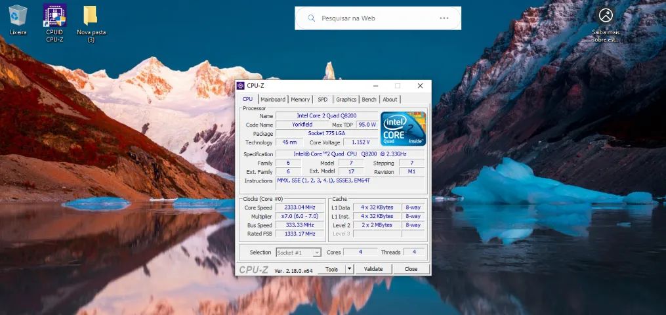Screen dimensions: 666x315
Task: Click the Cores value 4
Action: (x=360, y=252)
